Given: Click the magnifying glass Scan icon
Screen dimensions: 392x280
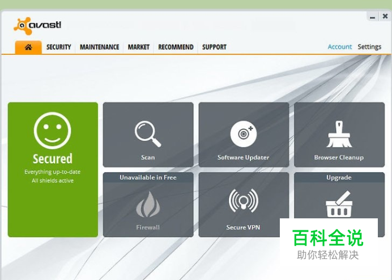Looking at the screenshot, I should [x=148, y=133].
